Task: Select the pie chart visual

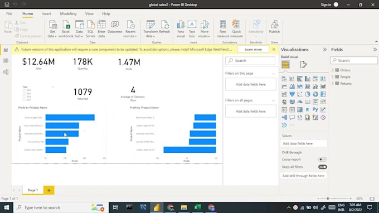Action: click(308, 94)
